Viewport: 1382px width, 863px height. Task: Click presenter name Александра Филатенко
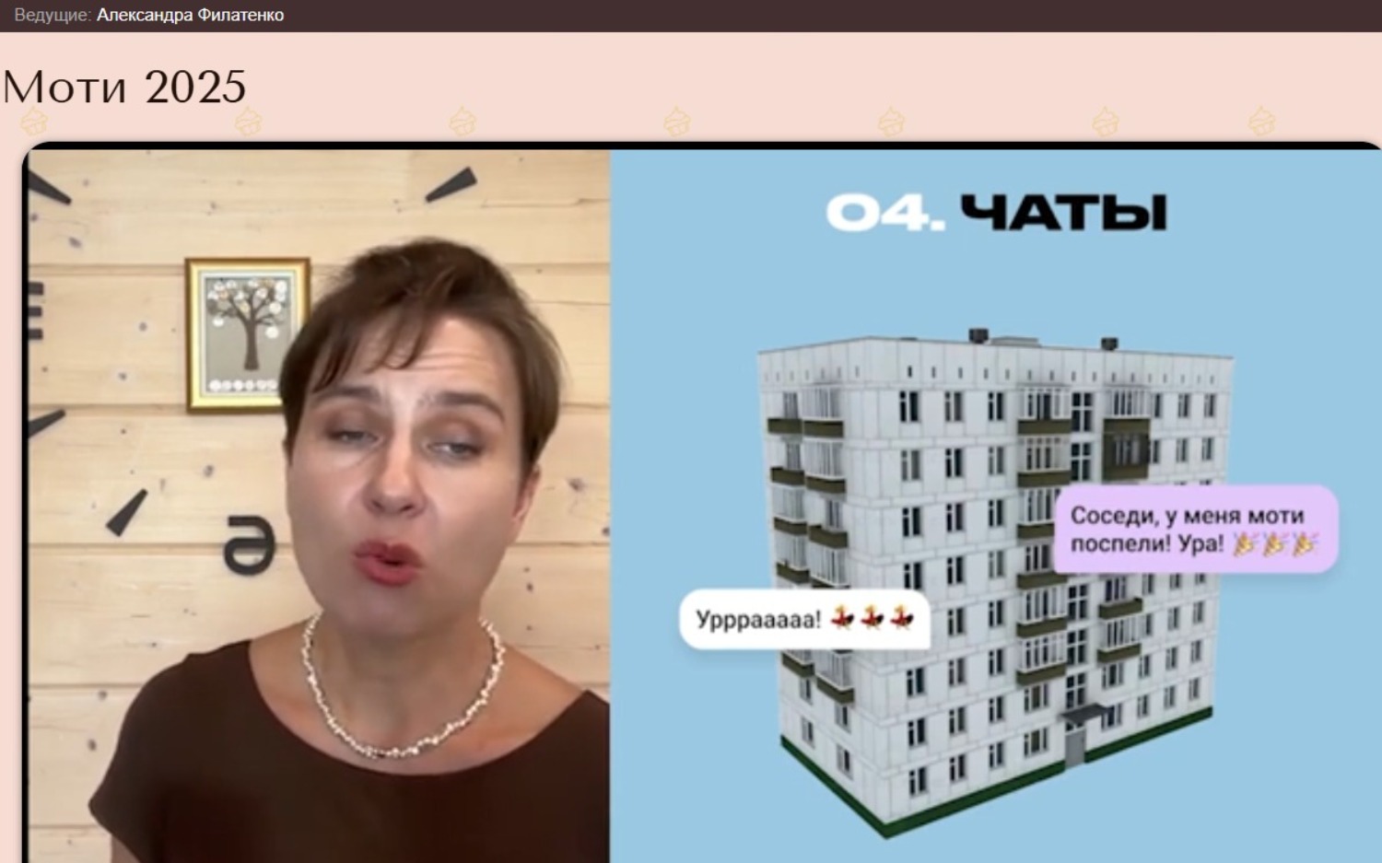[190, 15]
